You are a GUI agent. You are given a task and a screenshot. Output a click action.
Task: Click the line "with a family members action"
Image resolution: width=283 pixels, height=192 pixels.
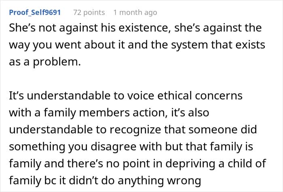tap(109, 113)
